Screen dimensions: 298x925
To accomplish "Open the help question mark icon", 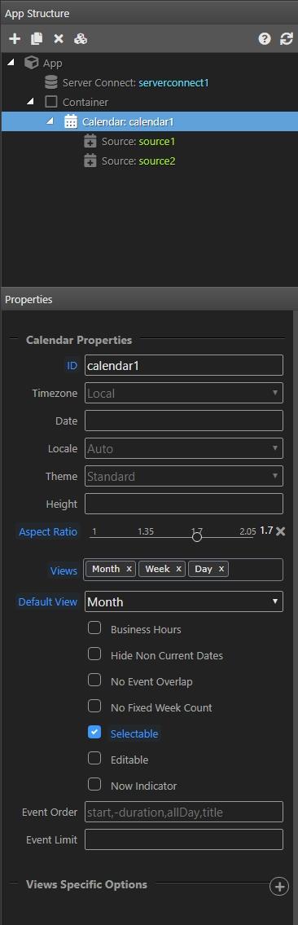I will coord(265,39).
